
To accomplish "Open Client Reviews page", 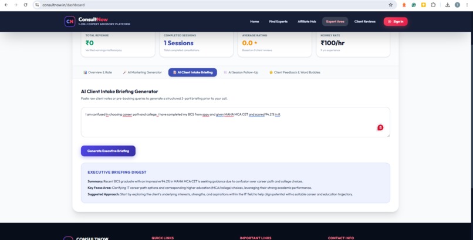I will [x=365, y=21].
